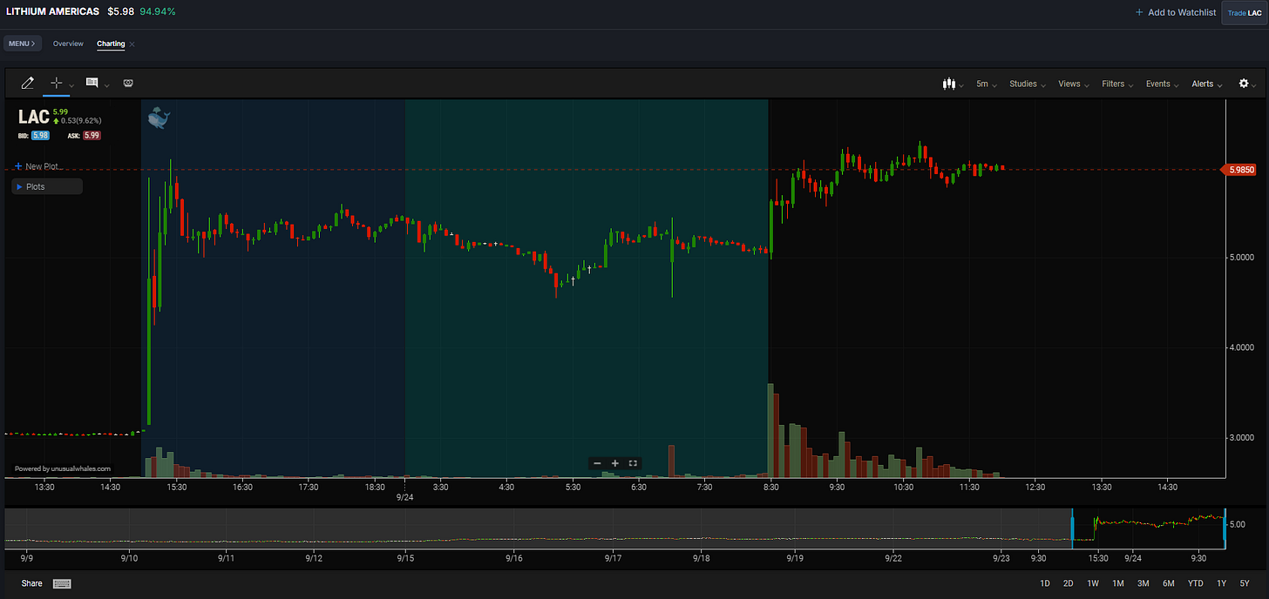Select the annotation note tool
1269x599 pixels.
coord(92,83)
